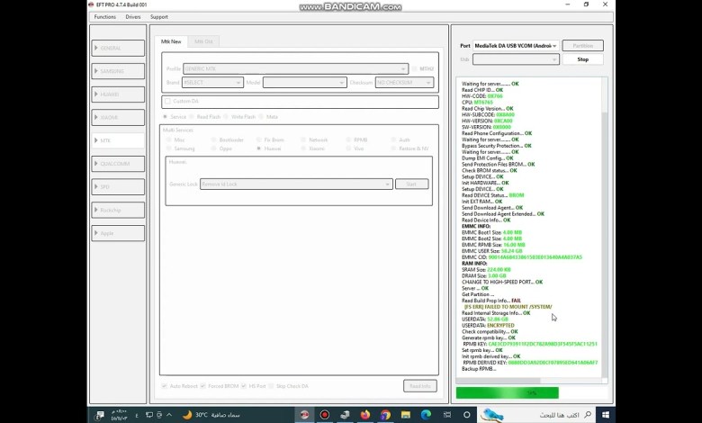Switch to the Mtk Old tab
This screenshot has height=423, width=702.
[204, 41]
